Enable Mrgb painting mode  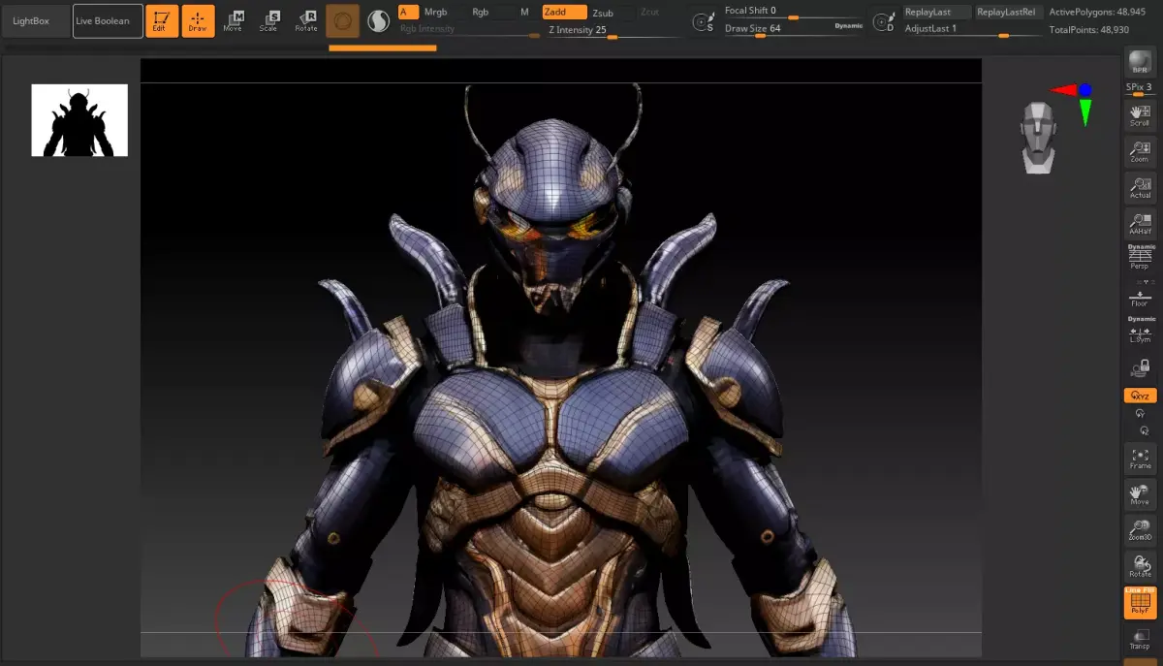(x=436, y=13)
